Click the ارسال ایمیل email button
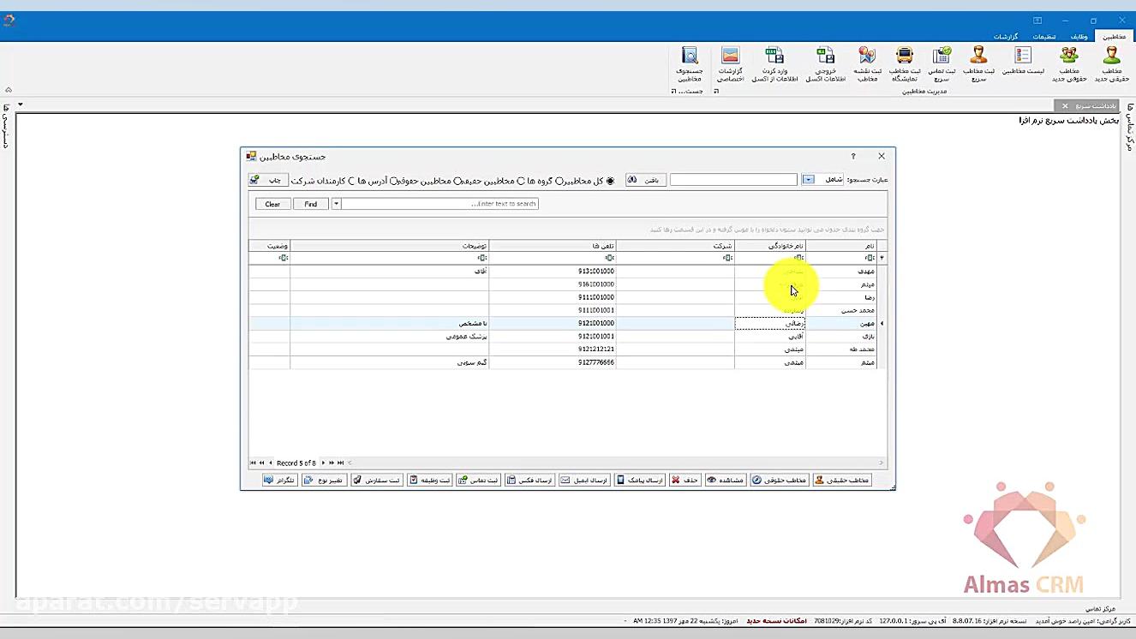The width and height of the screenshot is (1136, 639). click(584, 481)
